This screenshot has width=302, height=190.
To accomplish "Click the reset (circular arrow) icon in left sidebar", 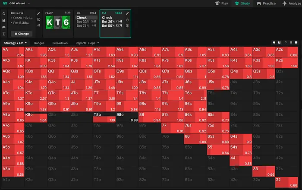I will point(4,13).
